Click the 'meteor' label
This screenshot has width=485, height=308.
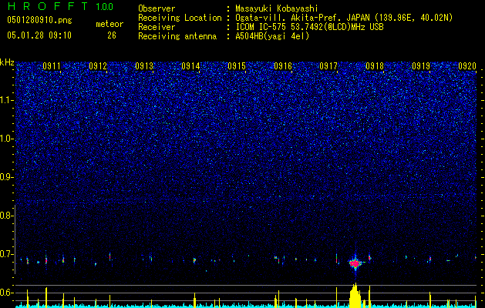coord(109,24)
